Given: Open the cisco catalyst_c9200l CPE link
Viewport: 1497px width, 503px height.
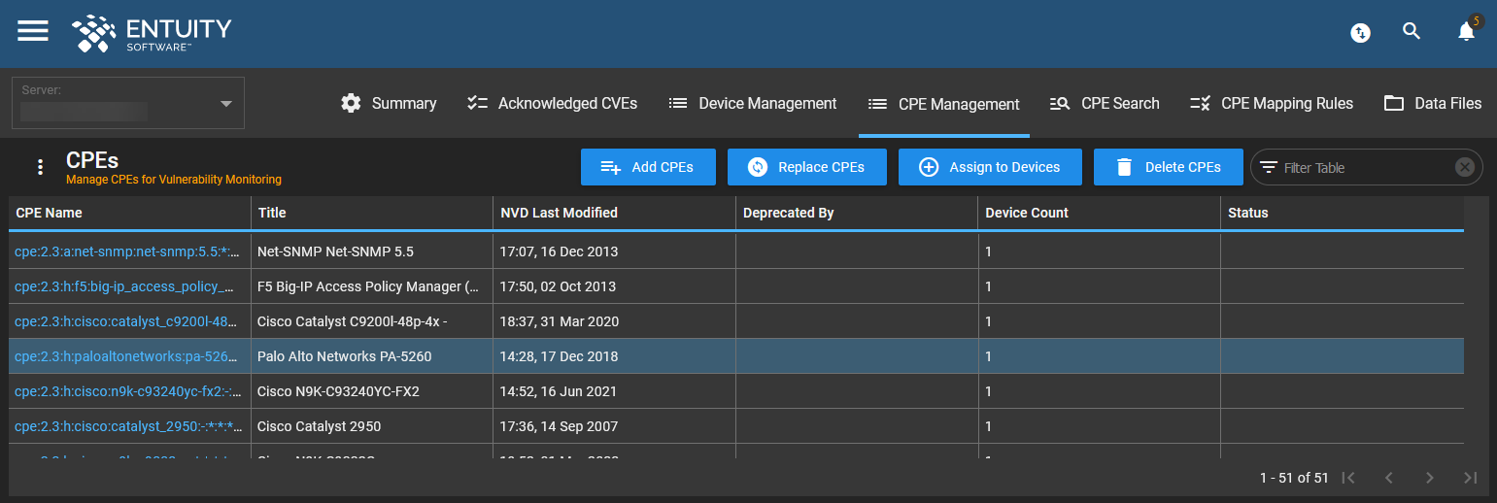Looking at the screenshot, I should coord(126,321).
